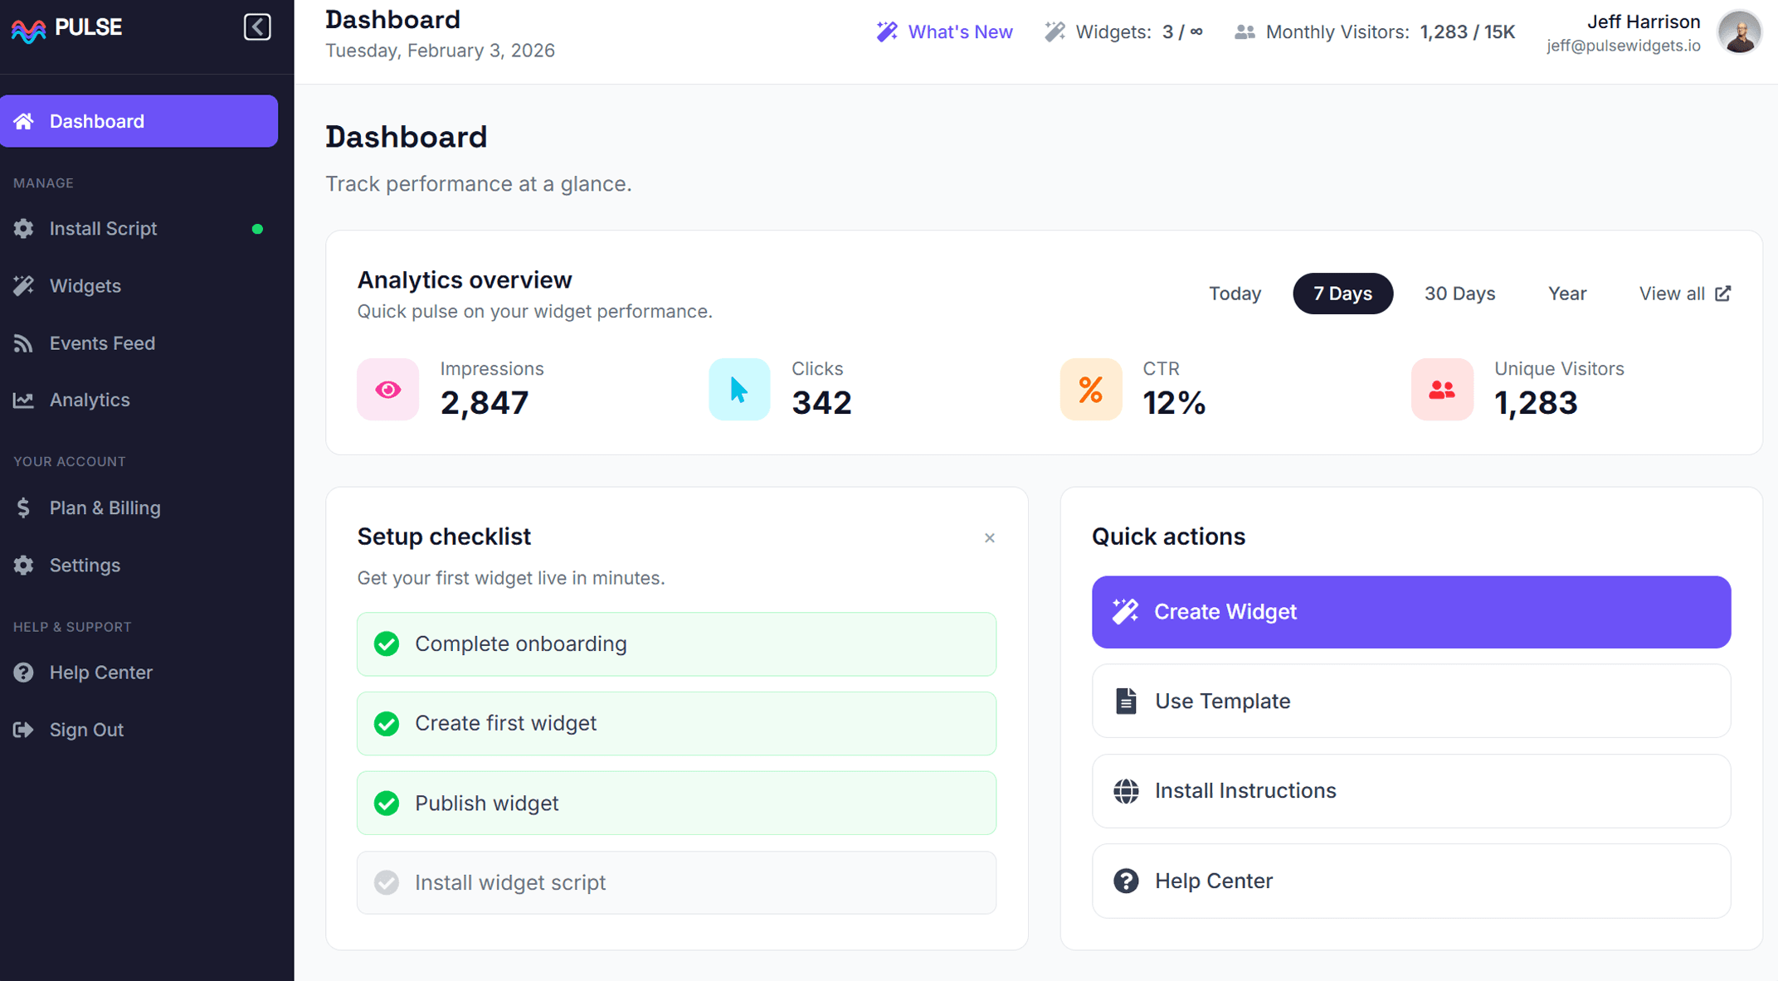Switch analytics range to 30 Days
Viewport: 1778px width, 981px height.
(x=1459, y=294)
